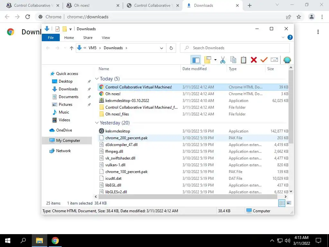This screenshot has width=329, height=247.
Task: Open the dropdown arrow beside folder options icon
Action: [x=215, y=60]
